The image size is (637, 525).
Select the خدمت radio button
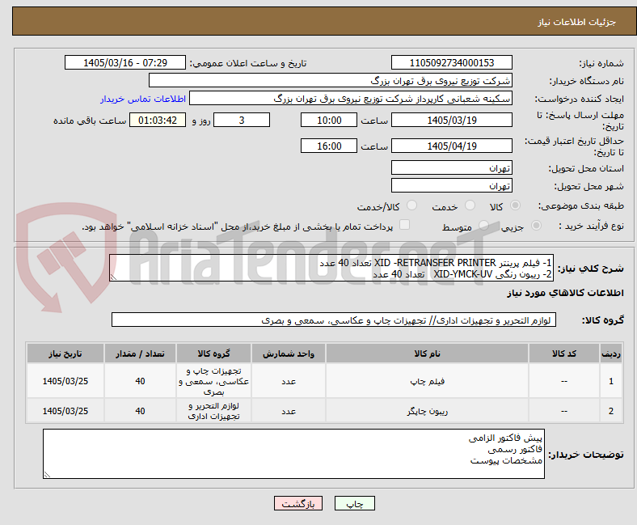(x=470, y=205)
